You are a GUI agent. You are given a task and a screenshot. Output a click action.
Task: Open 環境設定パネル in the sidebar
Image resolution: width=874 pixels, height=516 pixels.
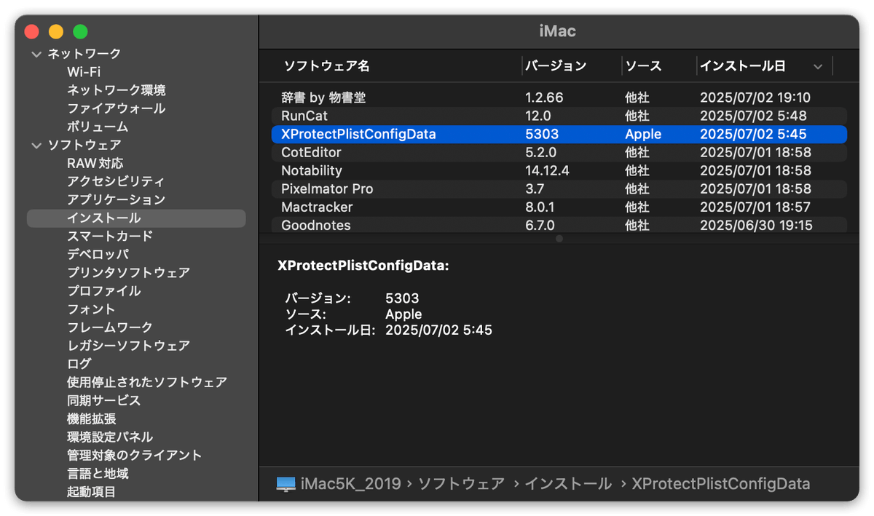(110, 437)
